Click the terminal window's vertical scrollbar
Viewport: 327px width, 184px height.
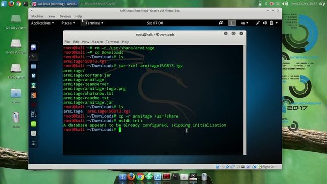(245, 100)
